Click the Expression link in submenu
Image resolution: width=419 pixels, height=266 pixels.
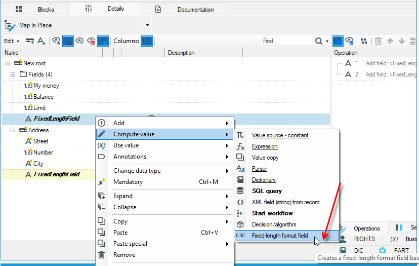[265, 146]
